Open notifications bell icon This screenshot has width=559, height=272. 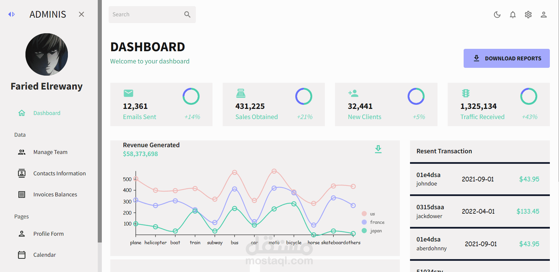(513, 15)
